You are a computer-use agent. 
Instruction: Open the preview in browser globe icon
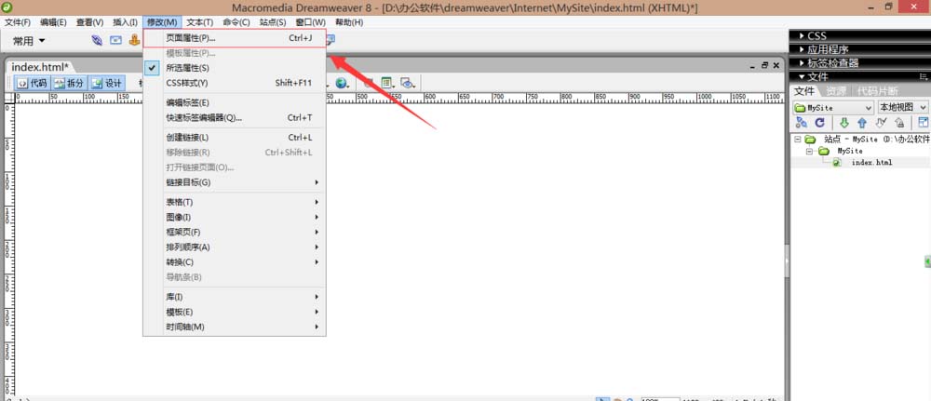coord(342,83)
